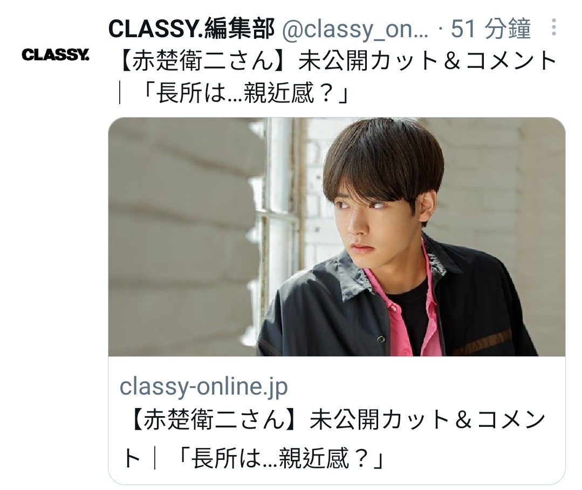The image size is (582, 490).
Task: Click the 51 分鐘 timestamp
Action: [x=491, y=29]
